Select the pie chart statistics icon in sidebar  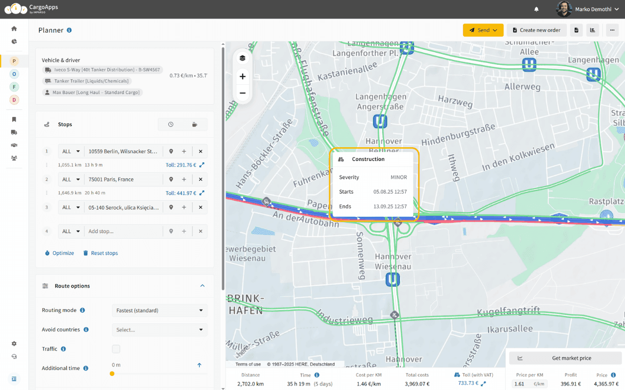click(x=14, y=41)
